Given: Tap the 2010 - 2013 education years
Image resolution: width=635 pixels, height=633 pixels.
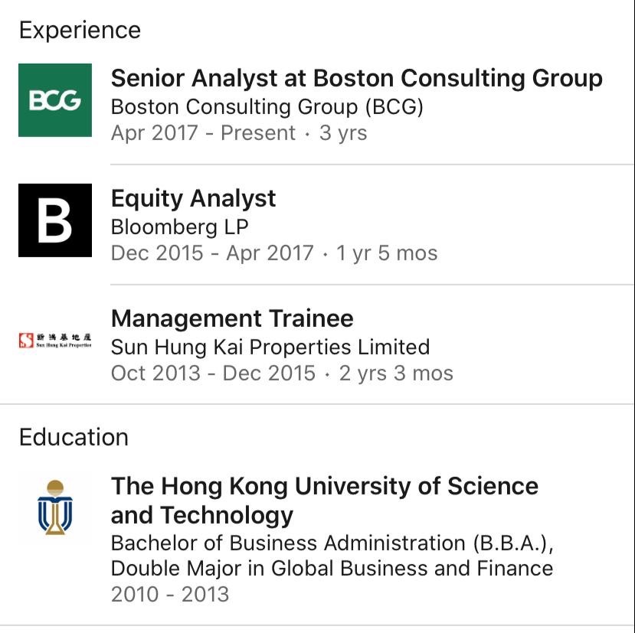Looking at the screenshot, I should (169, 594).
